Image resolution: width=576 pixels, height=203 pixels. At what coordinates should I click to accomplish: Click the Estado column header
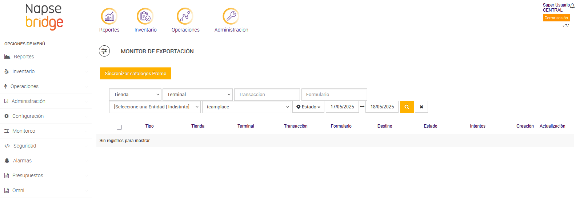431,126
